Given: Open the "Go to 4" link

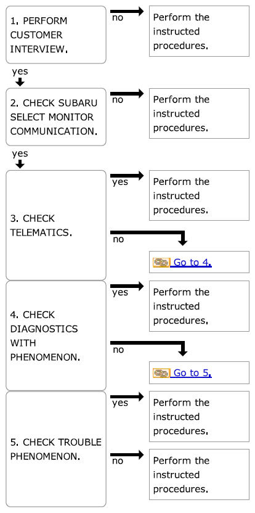Looking at the screenshot, I should click(x=192, y=263).
